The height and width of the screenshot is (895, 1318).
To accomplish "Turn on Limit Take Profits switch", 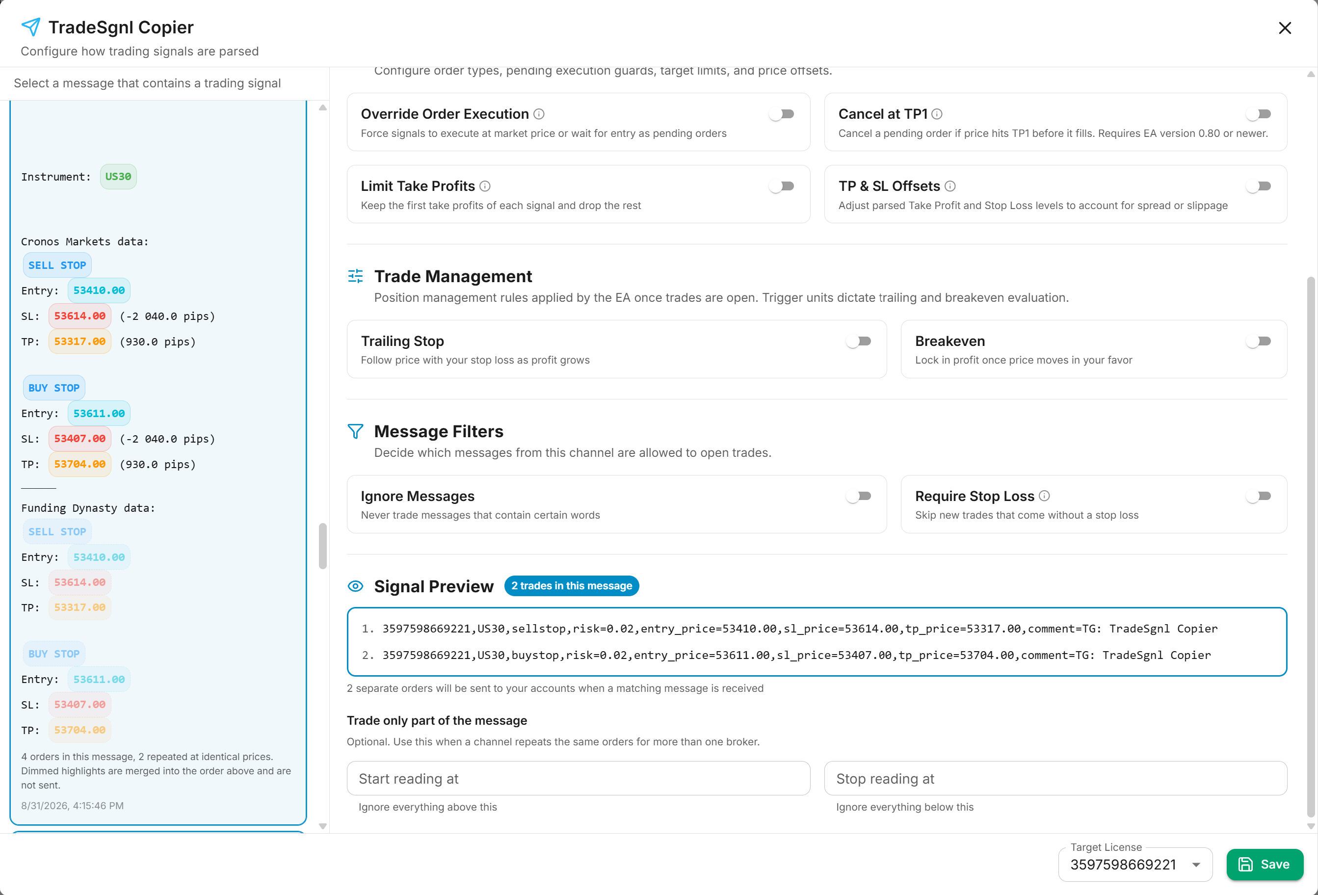I will (x=782, y=186).
